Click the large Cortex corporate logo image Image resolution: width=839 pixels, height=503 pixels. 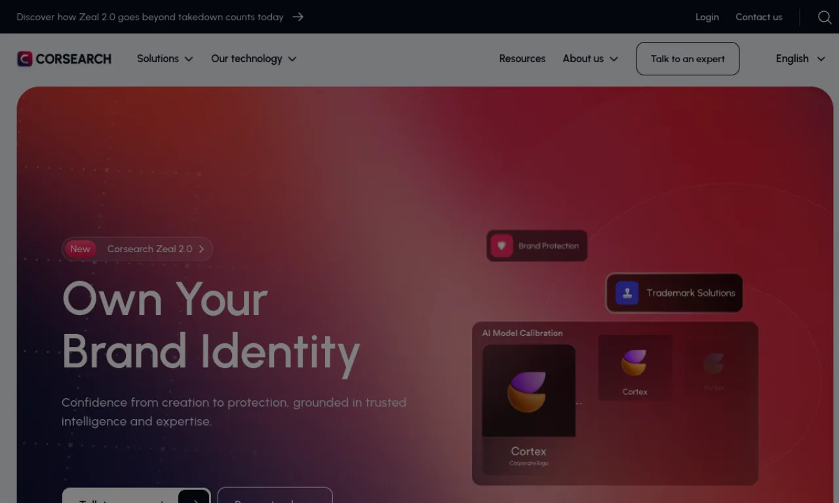[x=529, y=391]
